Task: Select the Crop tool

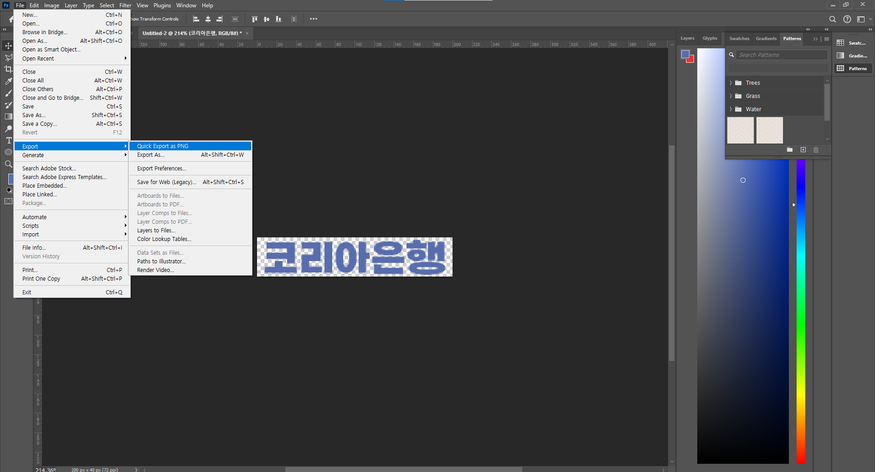Action: click(8, 69)
